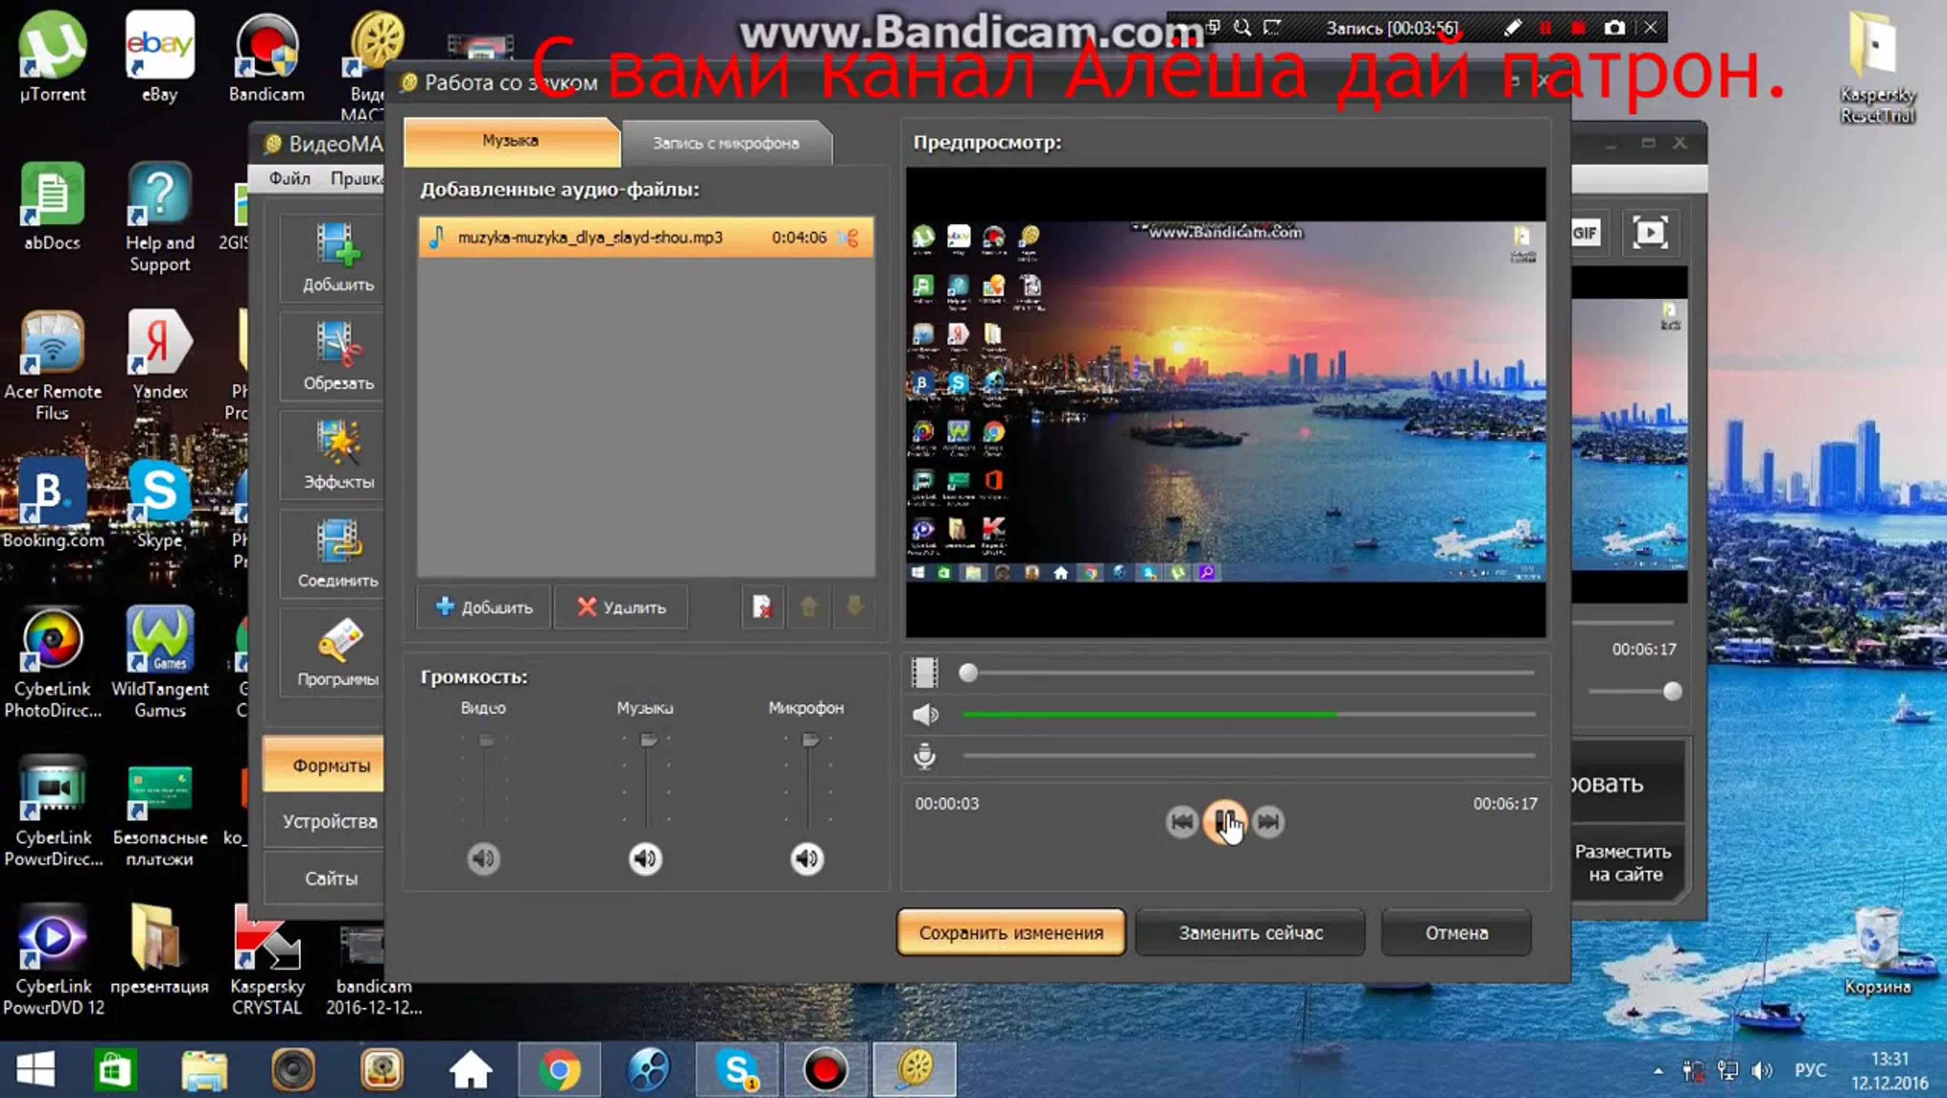Click the preview video thumbnail

[1226, 401]
